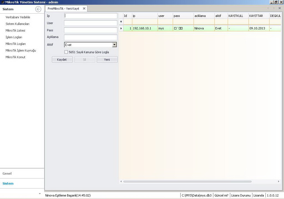This screenshot has height=199, width=284.
Task: Select the masked pass cell in row 1
Action: [183, 28]
